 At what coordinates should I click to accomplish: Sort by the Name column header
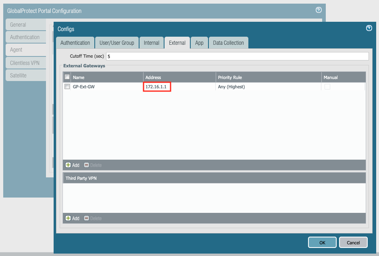[x=107, y=77]
